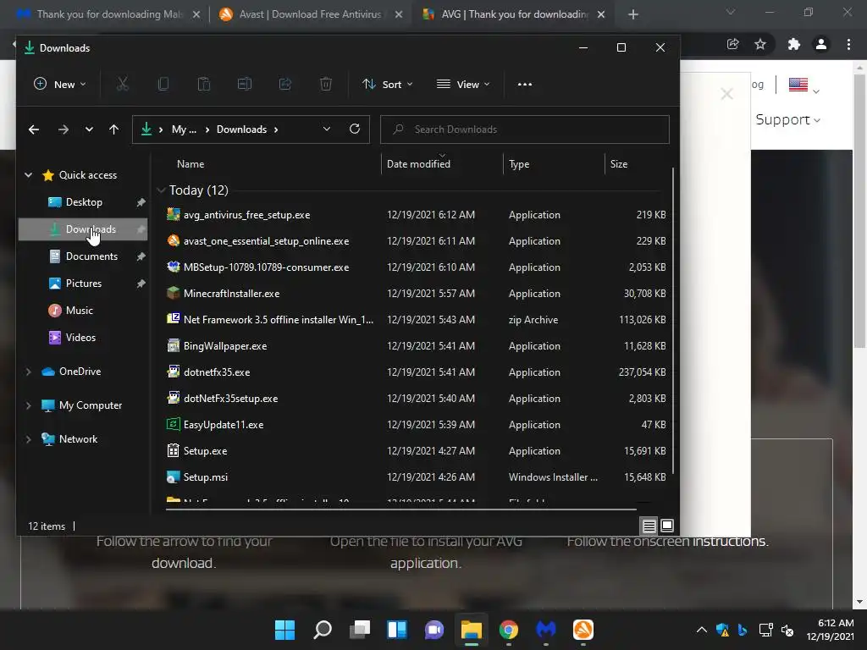This screenshot has height=650, width=867.
Task: Open Chrome profile avatar icon
Action: 821,44
